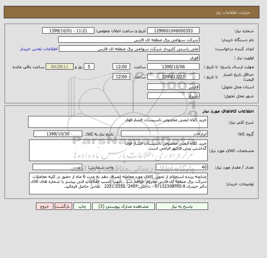
Task: Click the اطلاعات کالاهای مورد نیاز section heading
Action: [x=228, y=111]
